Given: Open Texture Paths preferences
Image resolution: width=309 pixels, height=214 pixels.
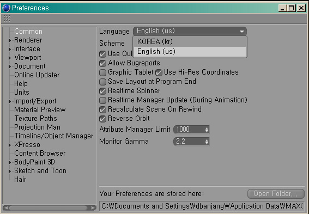Looking at the screenshot, I should 35,119.
